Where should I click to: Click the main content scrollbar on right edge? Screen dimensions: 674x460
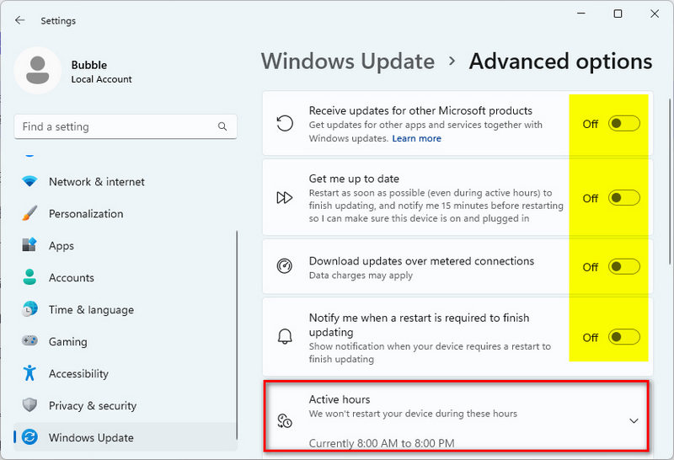pos(670,180)
